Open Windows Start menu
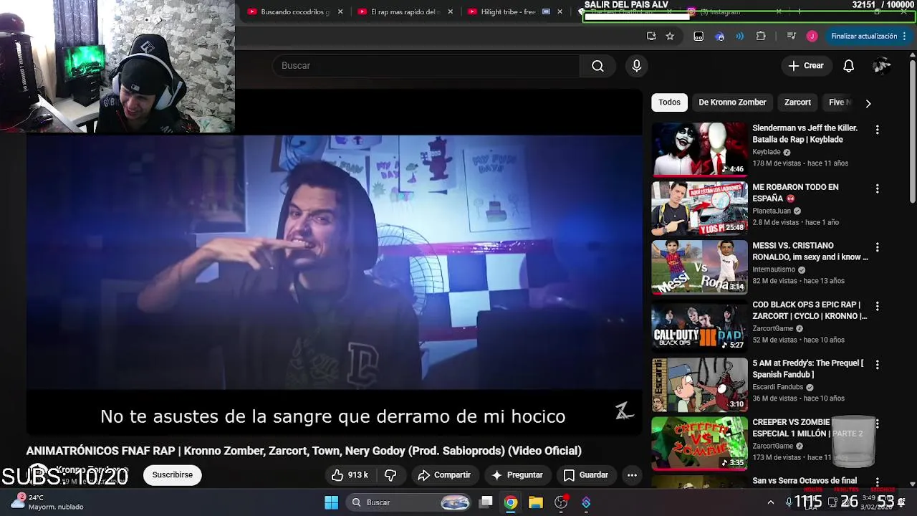 coord(331,502)
